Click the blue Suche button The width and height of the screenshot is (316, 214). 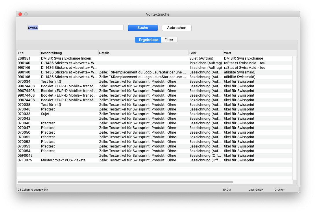[143, 28]
